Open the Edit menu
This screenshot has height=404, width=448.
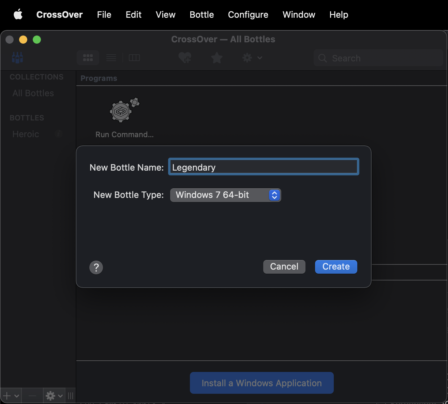coord(133,15)
